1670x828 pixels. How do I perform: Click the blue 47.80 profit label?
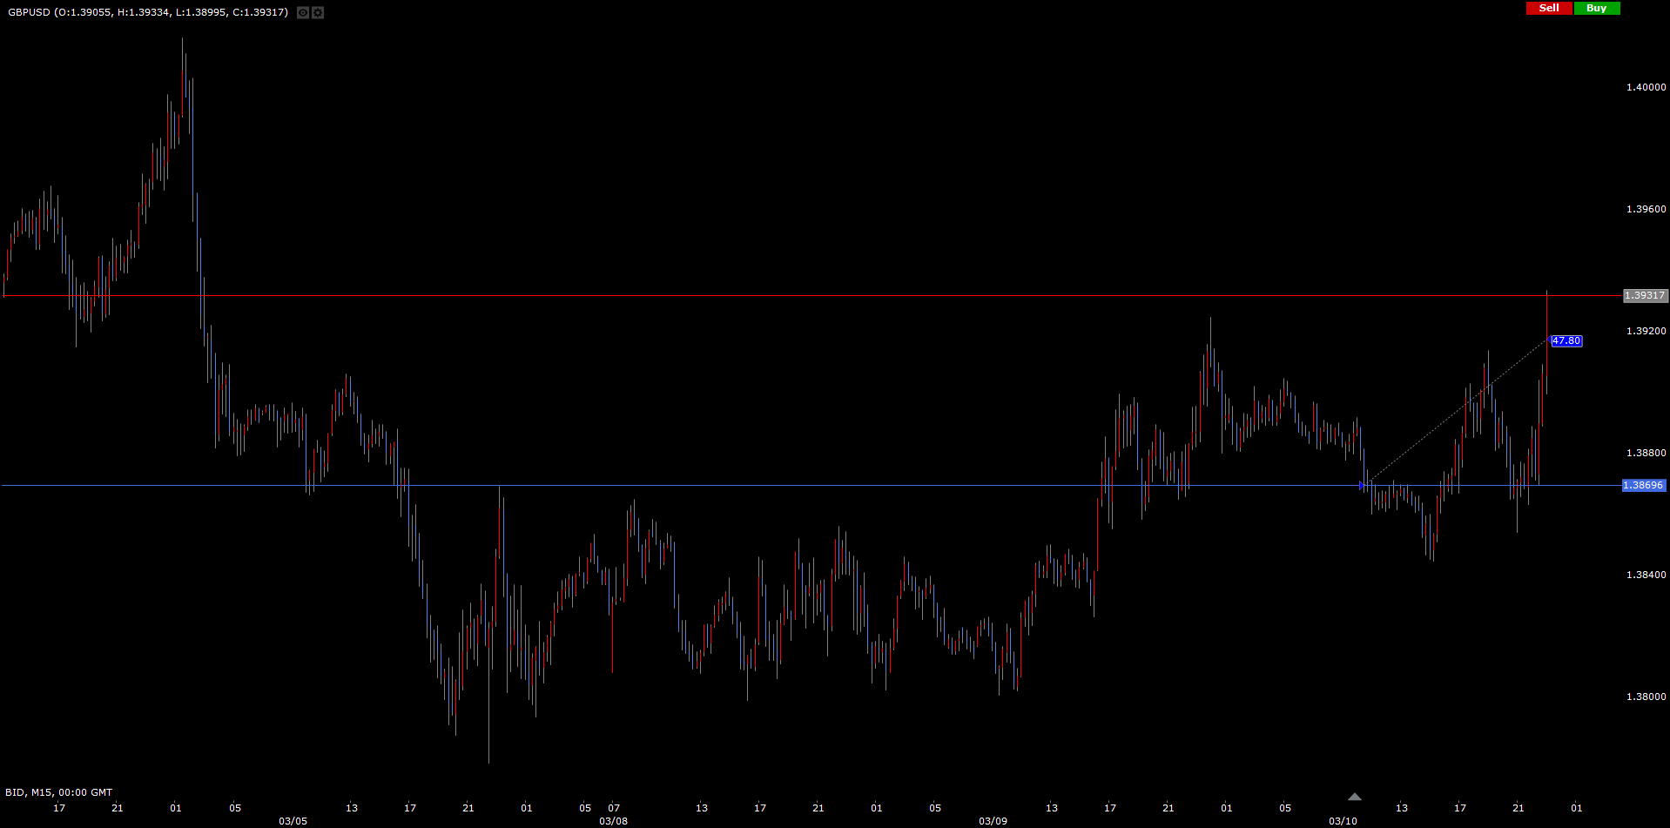pyautogui.click(x=1566, y=341)
